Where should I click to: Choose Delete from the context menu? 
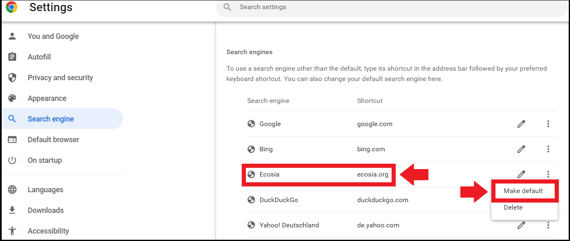pos(513,208)
